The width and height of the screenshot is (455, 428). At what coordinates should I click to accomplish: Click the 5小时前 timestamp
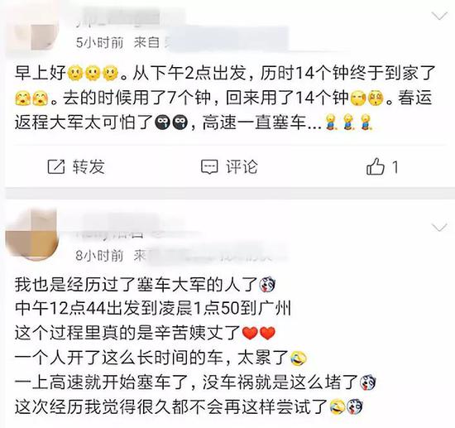(99, 43)
